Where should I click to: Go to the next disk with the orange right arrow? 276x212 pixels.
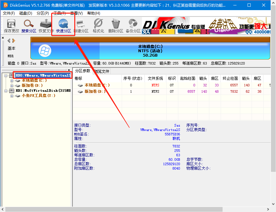pyautogui.click(x=14, y=41)
